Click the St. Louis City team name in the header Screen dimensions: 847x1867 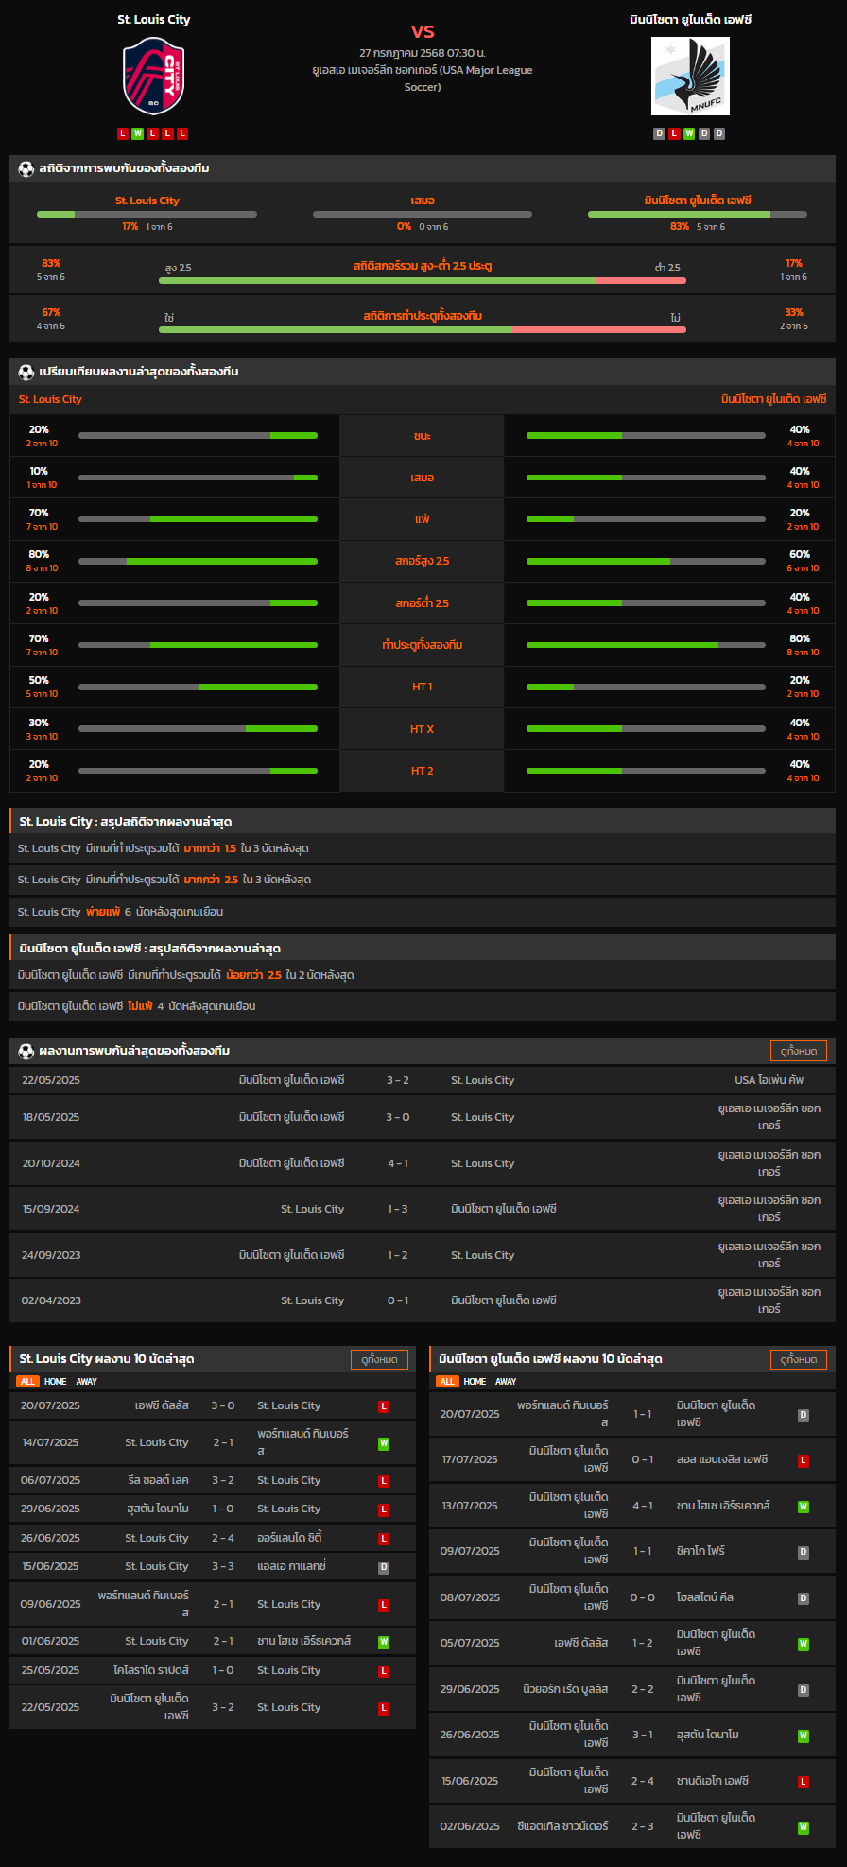[x=154, y=19]
